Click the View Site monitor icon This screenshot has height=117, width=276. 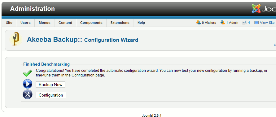(256, 23)
